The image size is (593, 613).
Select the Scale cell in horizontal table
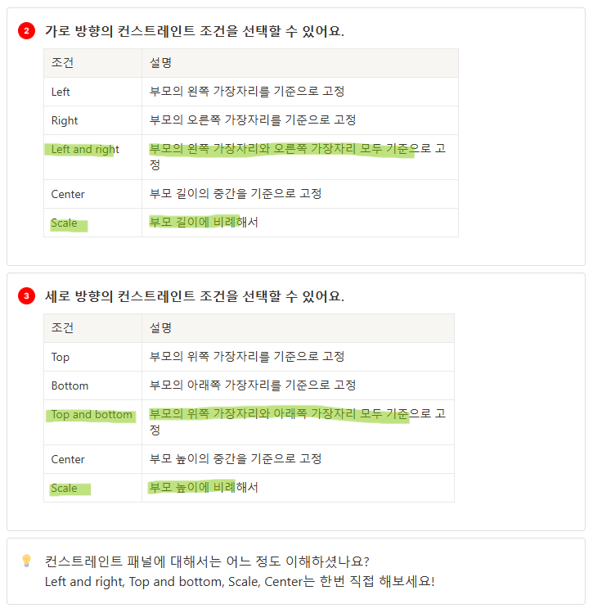[x=92, y=223]
